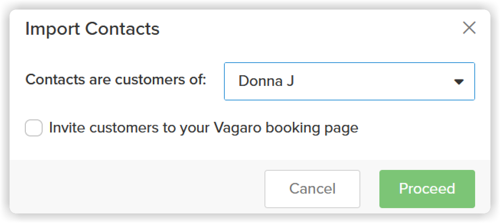The image size is (500, 223).
Task: Click the close cross in the dialog header
Action: click(469, 28)
